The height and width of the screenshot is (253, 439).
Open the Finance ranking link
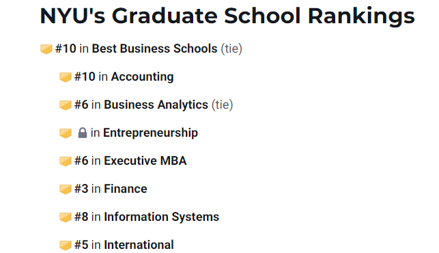click(x=126, y=189)
